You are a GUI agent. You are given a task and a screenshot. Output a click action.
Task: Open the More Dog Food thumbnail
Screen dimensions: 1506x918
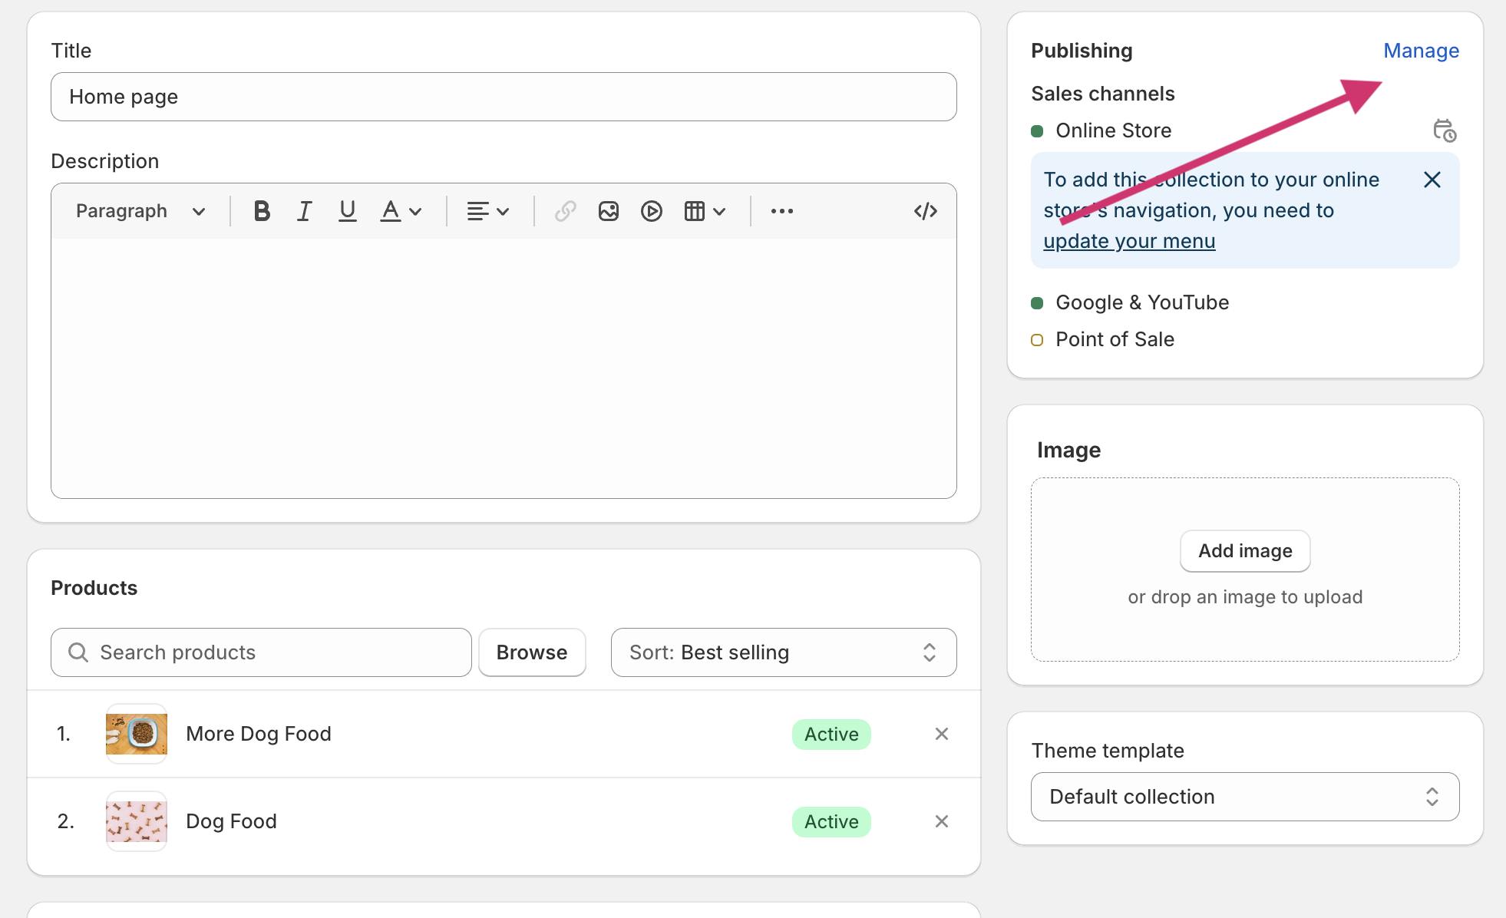tap(137, 734)
